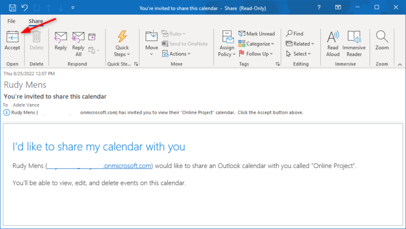Open the Follow Up flag menu
This screenshot has width=406, height=229.
click(x=256, y=54)
